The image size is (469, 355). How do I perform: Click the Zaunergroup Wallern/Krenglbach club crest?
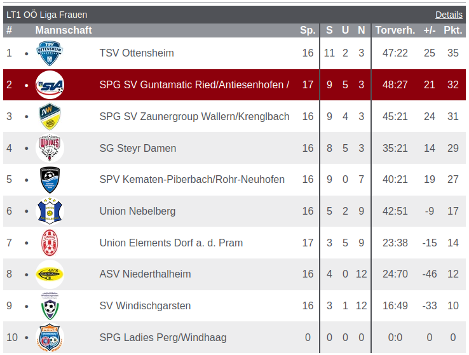pyautogui.click(x=50, y=117)
